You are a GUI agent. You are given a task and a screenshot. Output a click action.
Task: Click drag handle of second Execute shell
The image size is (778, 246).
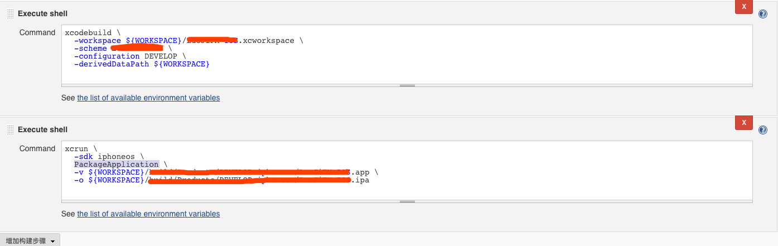point(10,130)
